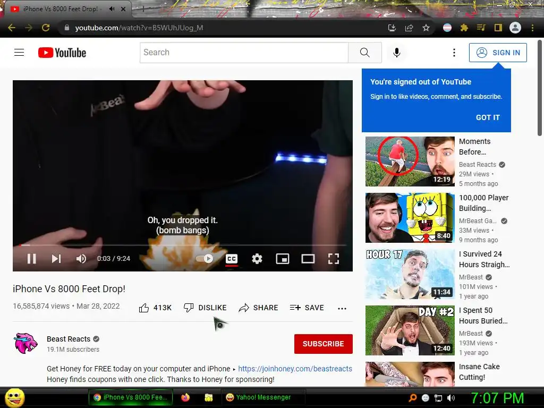Open more actions ellipsis under video
Image resolution: width=544 pixels, height=408 pixels.
(342, 309)
